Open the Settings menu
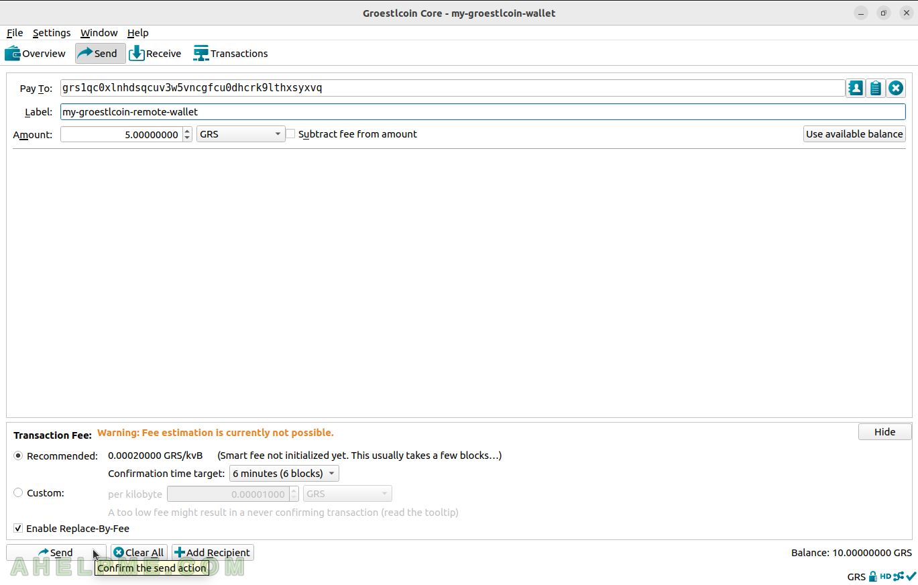 point(52,33)
